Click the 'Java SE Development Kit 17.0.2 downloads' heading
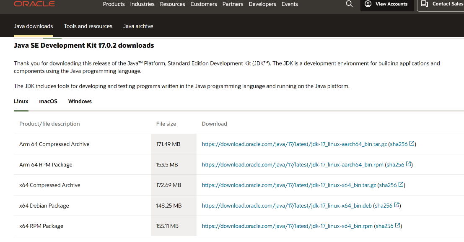 pyautogui.click(x=84, y=45)
